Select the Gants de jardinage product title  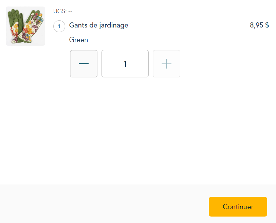pyautogui.click(x=98, y=25)
